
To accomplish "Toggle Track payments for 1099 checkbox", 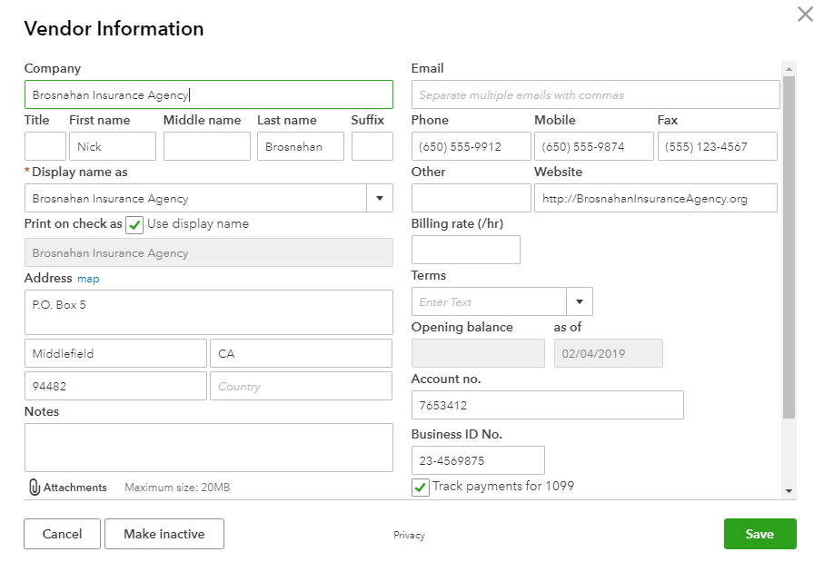I will pos(420,487).
